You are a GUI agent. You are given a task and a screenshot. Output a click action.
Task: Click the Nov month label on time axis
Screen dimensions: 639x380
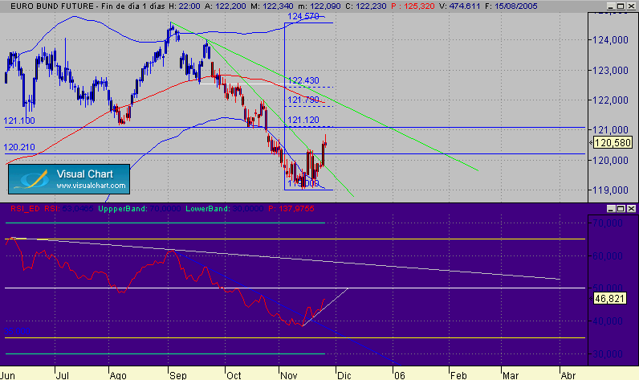point(288,375)
